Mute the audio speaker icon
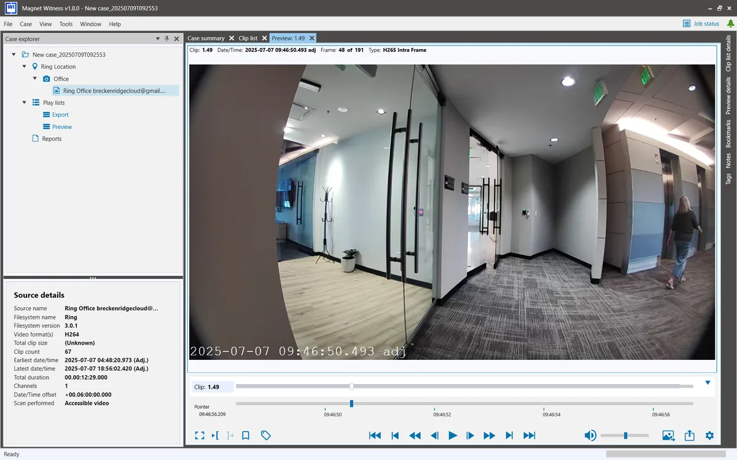This screenshot has height=460, width=737. click(590, 435)
